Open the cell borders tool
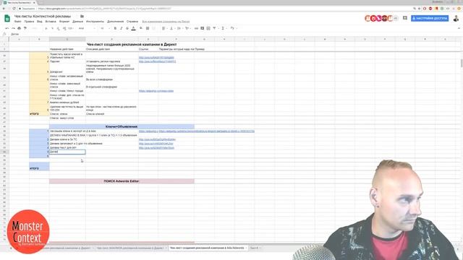Viewport: 463px width, 260px height. 148,28
